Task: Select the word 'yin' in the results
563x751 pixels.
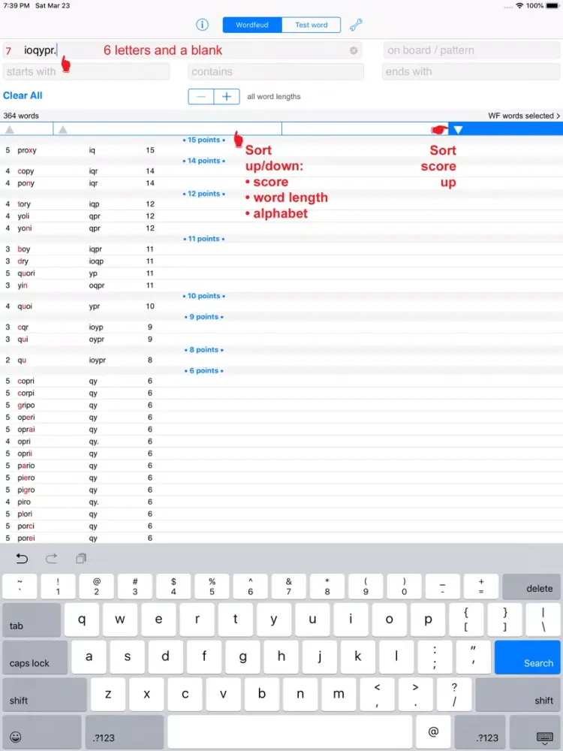Action: coord(23,285)
